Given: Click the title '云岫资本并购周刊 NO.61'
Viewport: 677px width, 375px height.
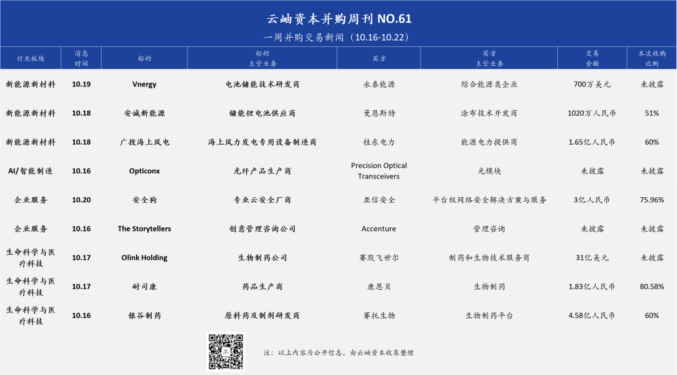Looking at the screenshot, I should [x=339, y=19].
